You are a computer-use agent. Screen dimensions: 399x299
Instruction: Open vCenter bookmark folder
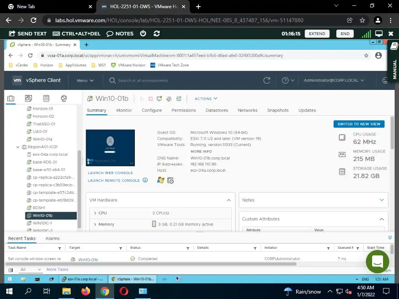click(19, 65)
